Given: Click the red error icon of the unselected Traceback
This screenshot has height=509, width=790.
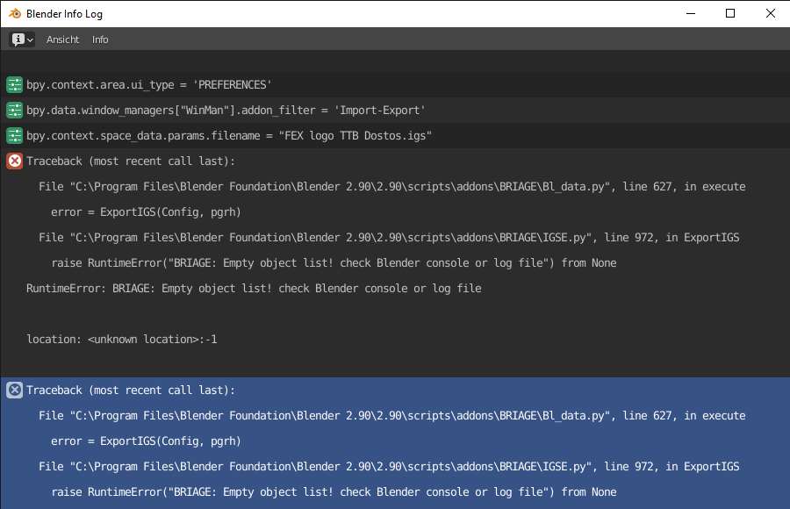Looking at the screenshot, I should point(14,161).
